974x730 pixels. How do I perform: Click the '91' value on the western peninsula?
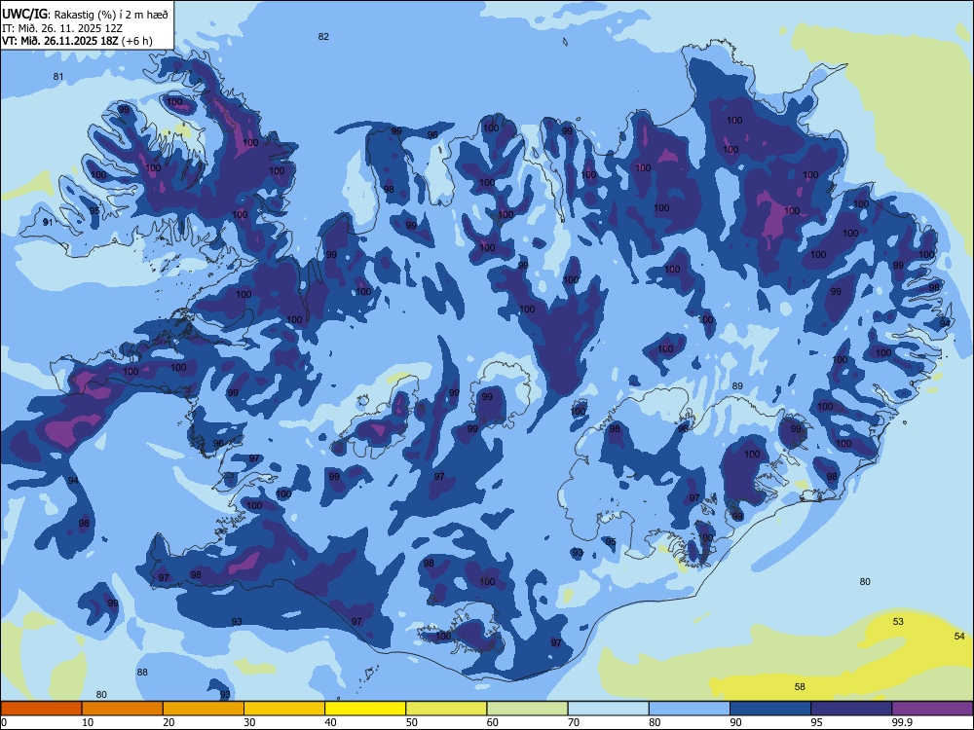click(x=47, y=222)
